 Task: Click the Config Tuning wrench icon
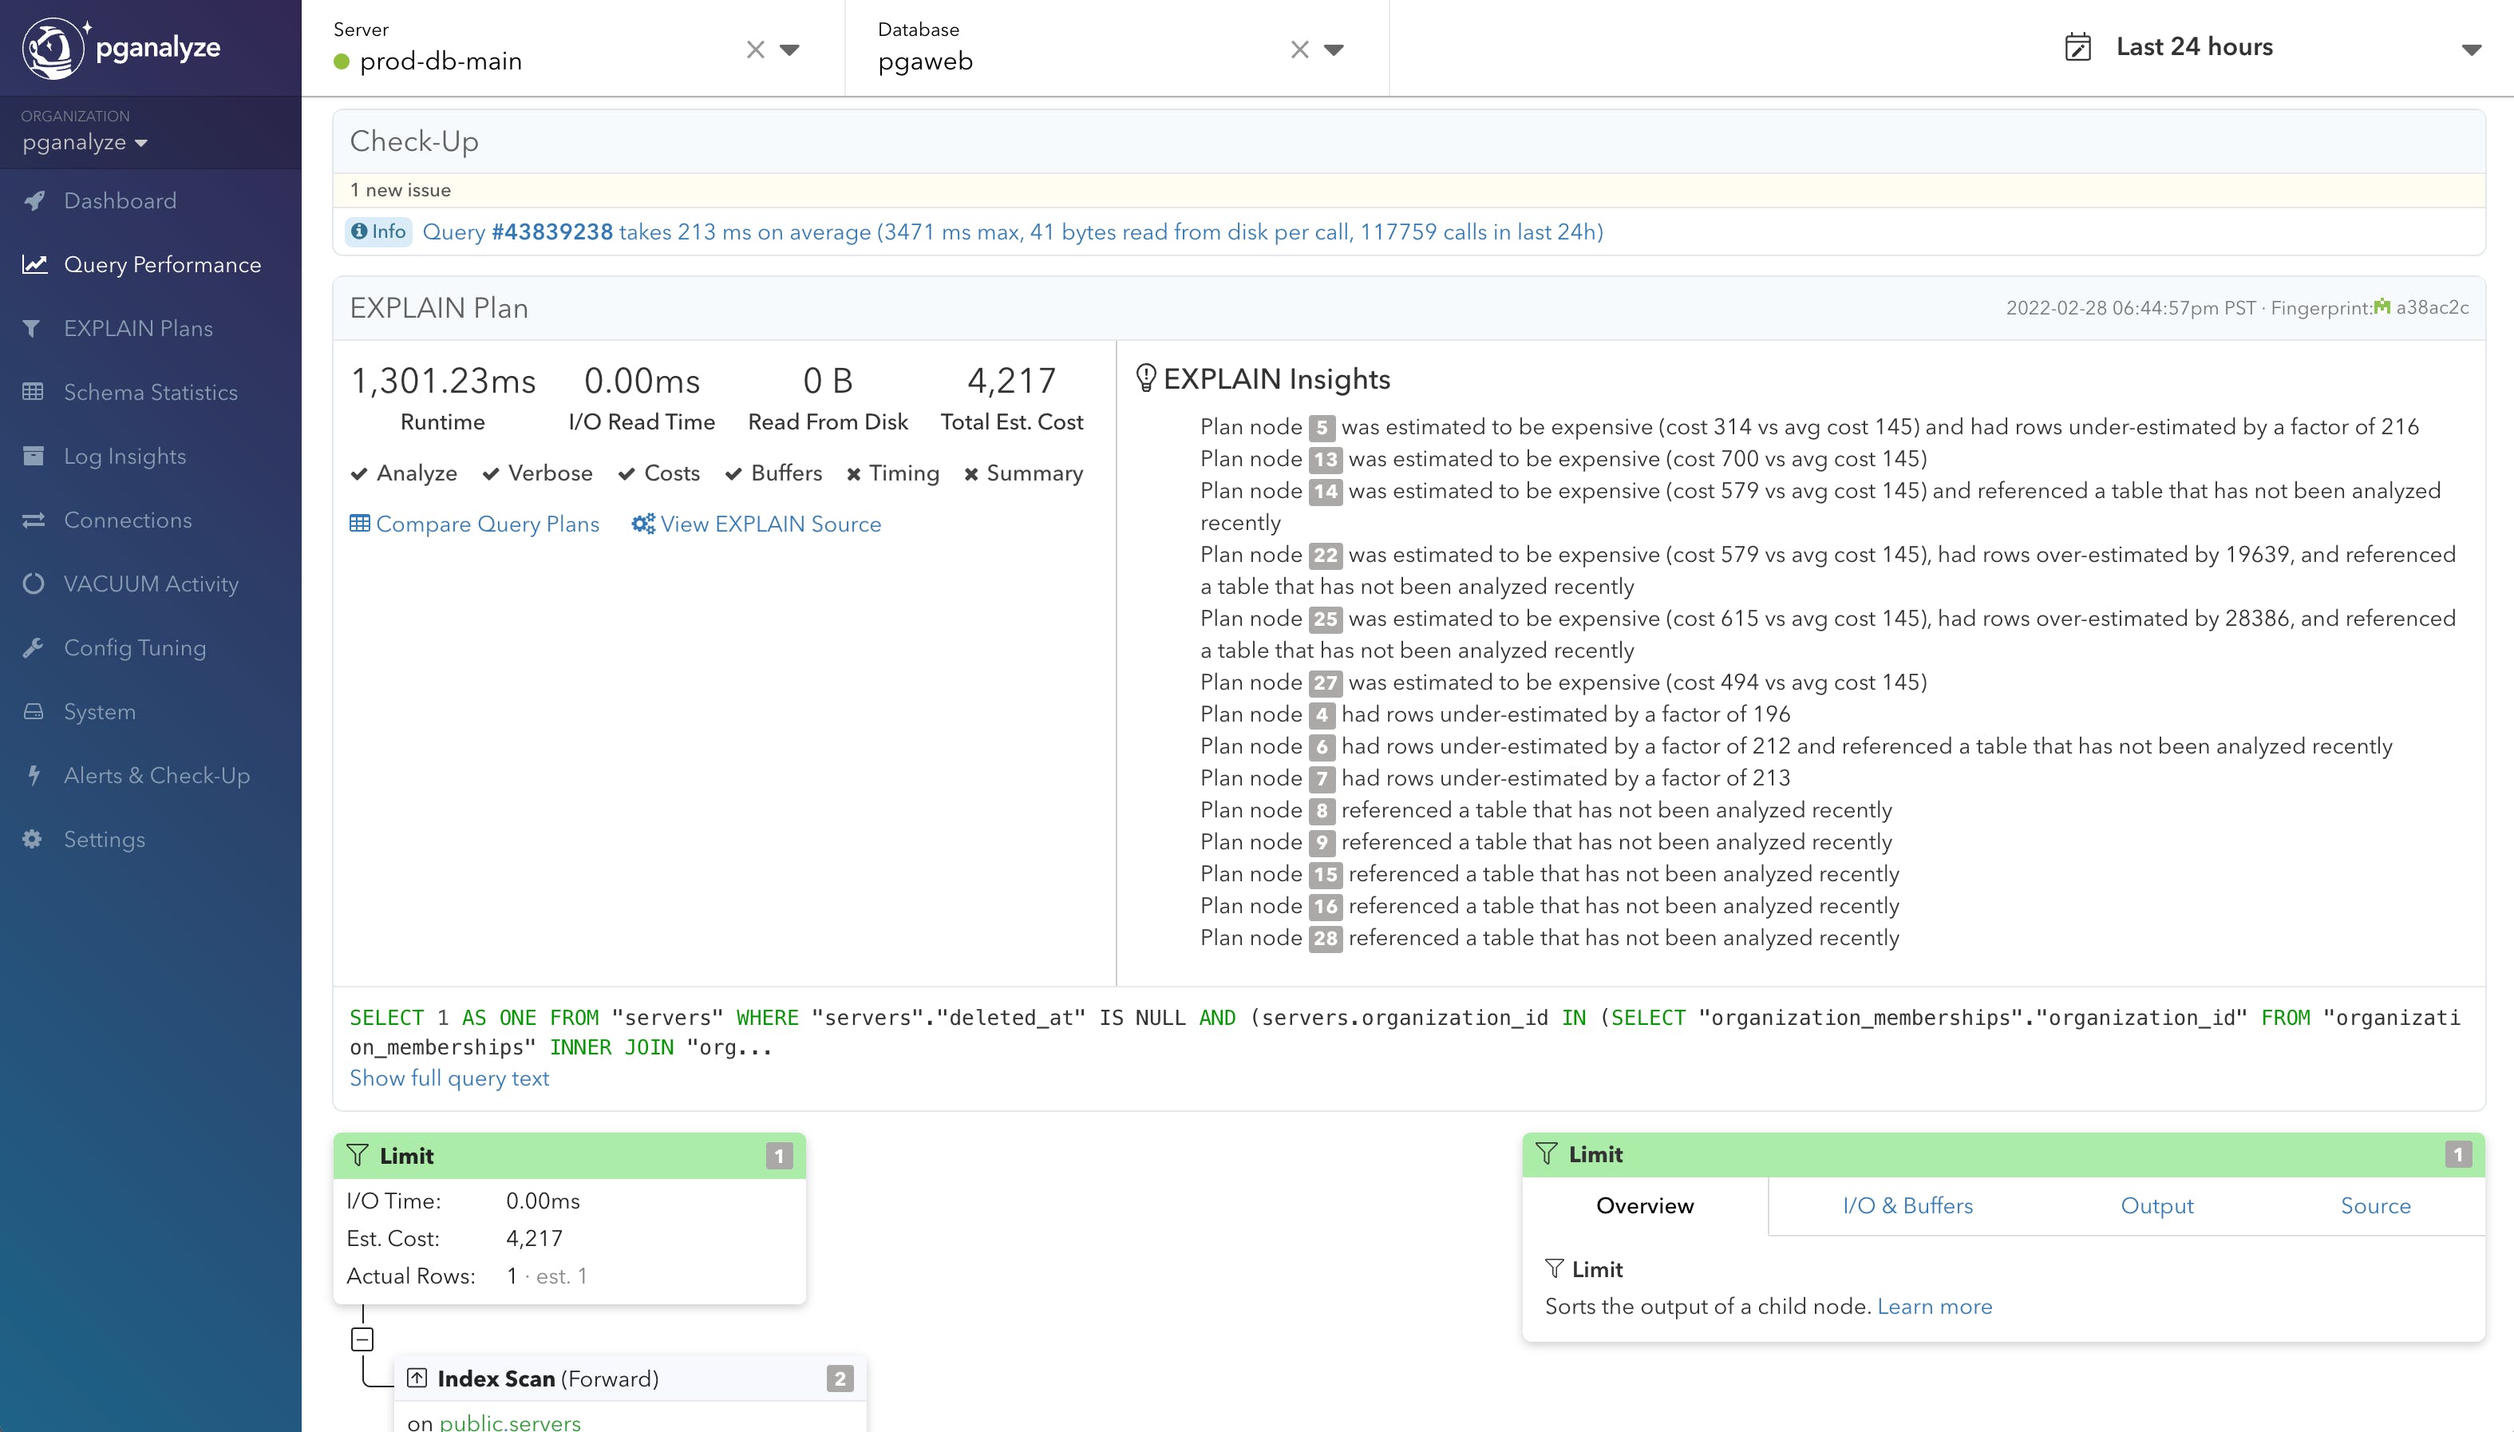(x=33, y=648)
